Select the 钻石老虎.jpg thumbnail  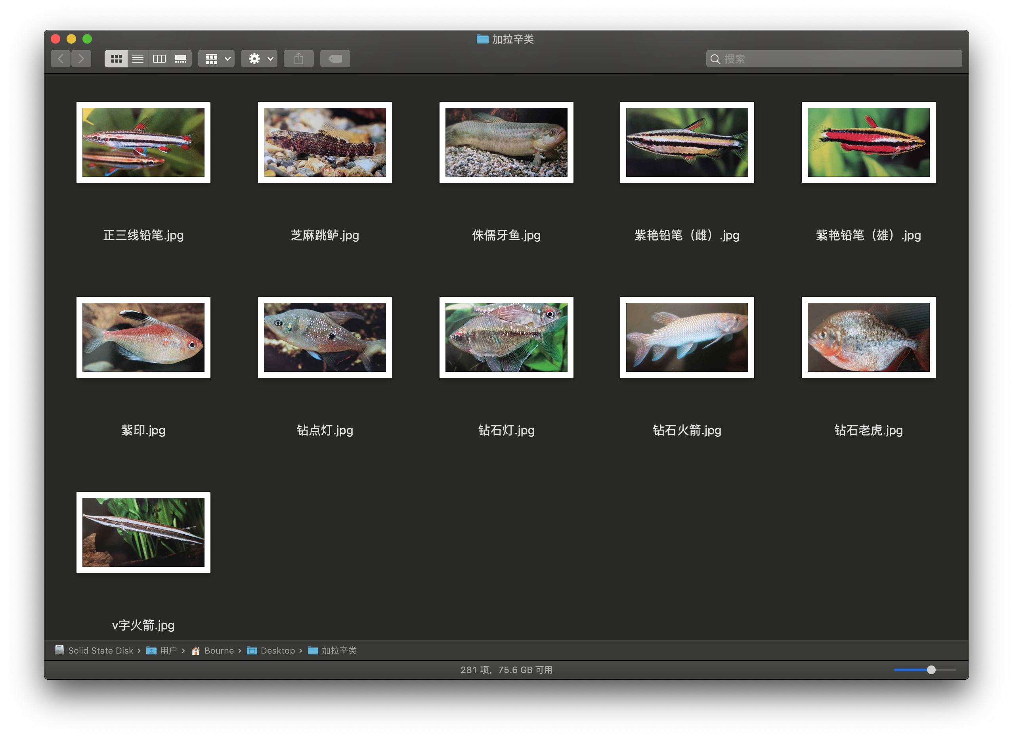point(868,337)
